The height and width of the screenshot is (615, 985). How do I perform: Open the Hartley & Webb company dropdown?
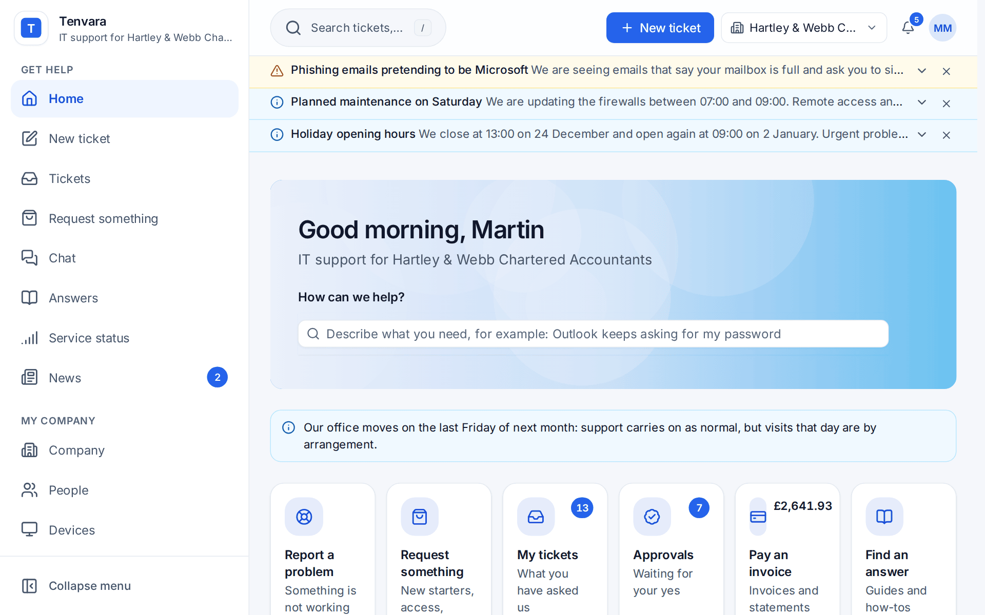(804, 28)
